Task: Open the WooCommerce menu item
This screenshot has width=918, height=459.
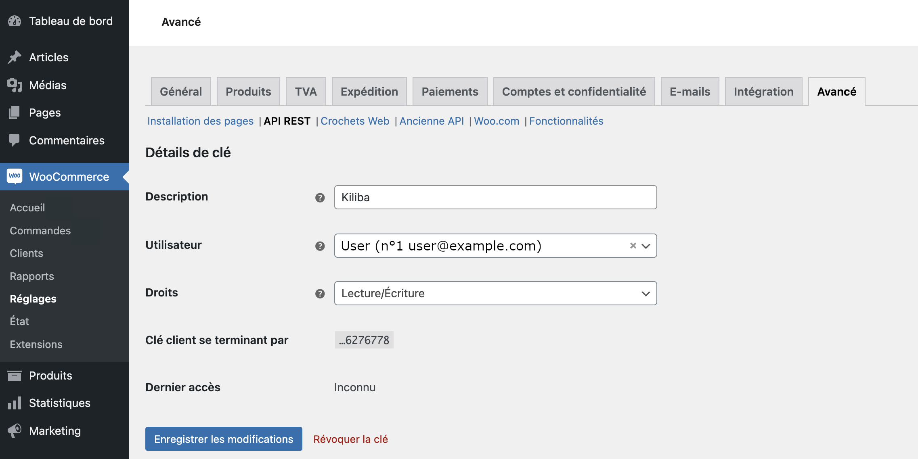Action: pyautogui.click(x=65, y=177)
